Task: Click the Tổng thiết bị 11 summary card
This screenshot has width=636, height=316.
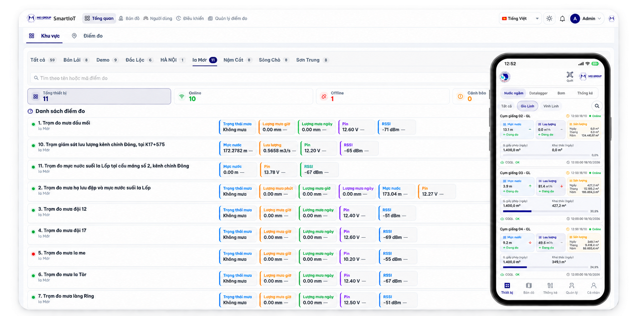Action: coord(99,96)
